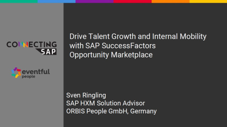
Task: Click the 'Drive Talent Growth' title line
Action: pos(138,36)
